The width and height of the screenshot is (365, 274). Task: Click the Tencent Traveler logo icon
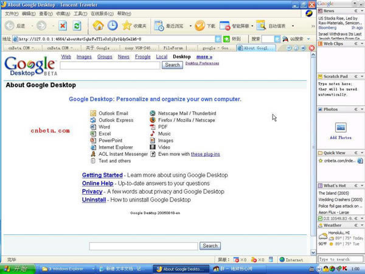[x=309, y=13]
